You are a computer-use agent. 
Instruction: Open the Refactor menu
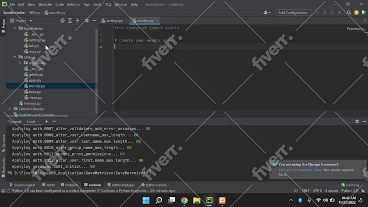click(x=74, y=4)
